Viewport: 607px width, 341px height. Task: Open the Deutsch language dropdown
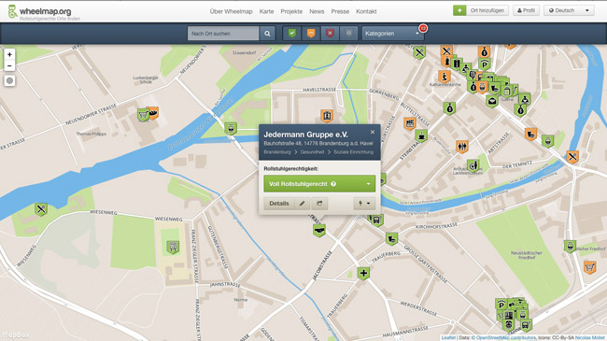click(x=569, y=10)
